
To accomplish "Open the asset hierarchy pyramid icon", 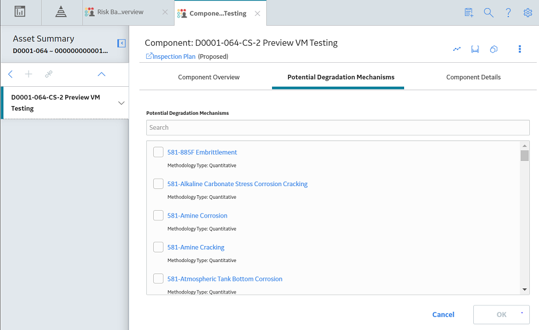I will click(x=61, y=12).
